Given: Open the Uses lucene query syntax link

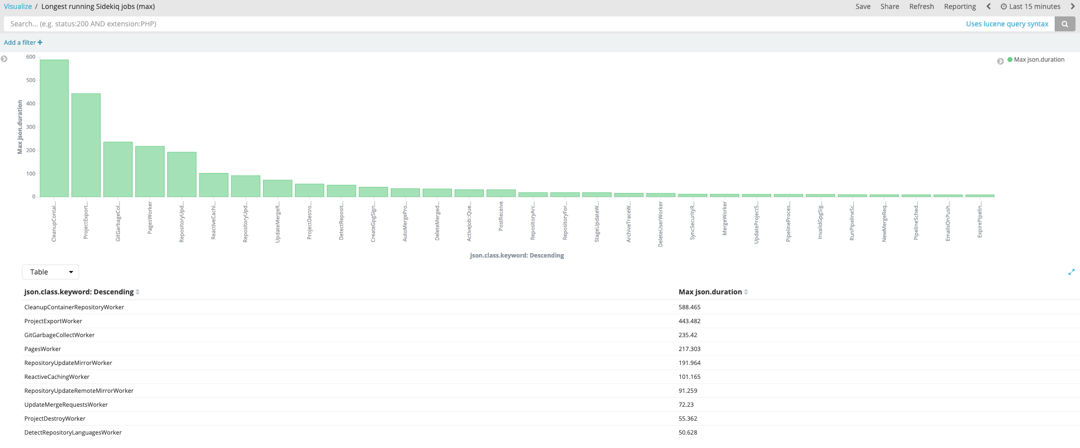Looking at the screenshot, I should pos(1007,24).
